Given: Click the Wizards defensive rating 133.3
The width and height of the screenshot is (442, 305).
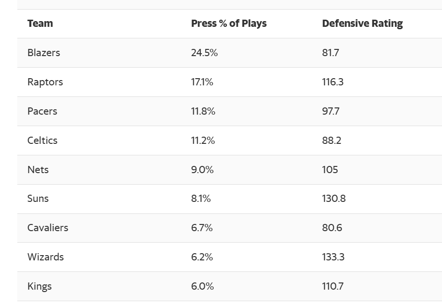Looking at the screenshot, I should pos(333,257).
